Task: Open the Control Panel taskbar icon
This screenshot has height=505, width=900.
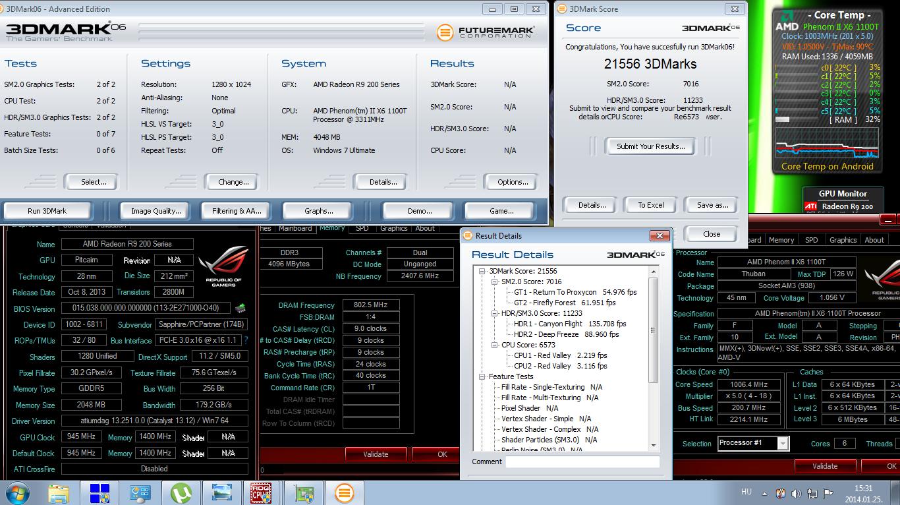Action: pos(140,493)
